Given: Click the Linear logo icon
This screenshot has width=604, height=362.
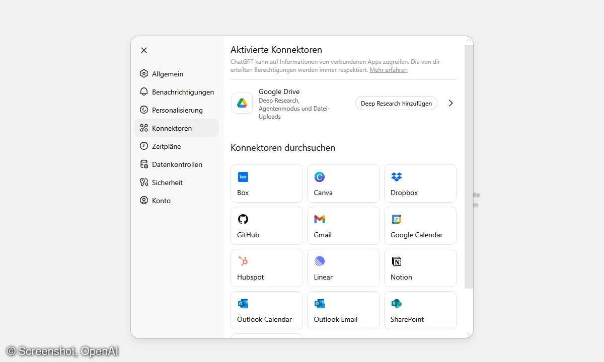Looking at the screenshot, I should pyautogui.click(x=320, y=261).
